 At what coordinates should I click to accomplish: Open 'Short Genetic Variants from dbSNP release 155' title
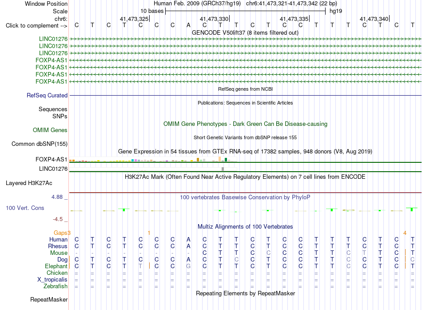pos(245,137)
